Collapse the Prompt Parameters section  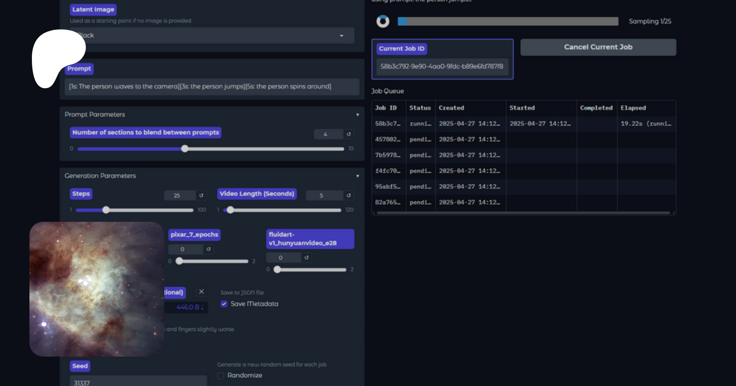pos(357,115)
